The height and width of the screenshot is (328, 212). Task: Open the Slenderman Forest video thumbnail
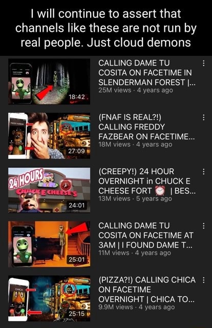(49, 81)
